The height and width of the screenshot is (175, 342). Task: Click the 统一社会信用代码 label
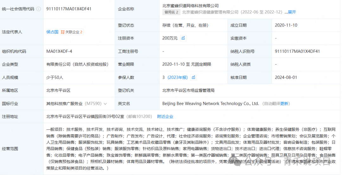[18, 9]
